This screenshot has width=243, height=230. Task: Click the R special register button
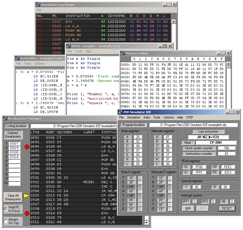[x=215, y=187]
